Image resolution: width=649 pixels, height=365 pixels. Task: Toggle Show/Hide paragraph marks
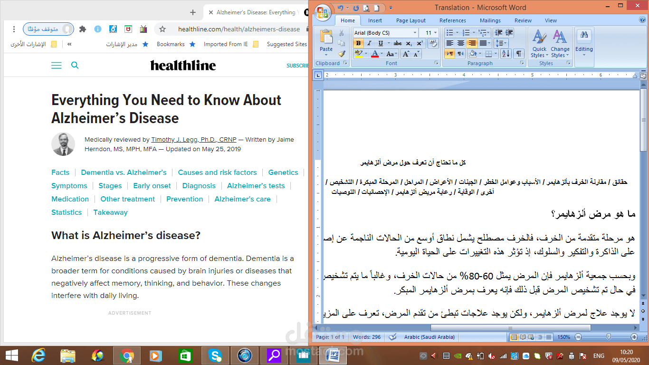click(519, 54)
